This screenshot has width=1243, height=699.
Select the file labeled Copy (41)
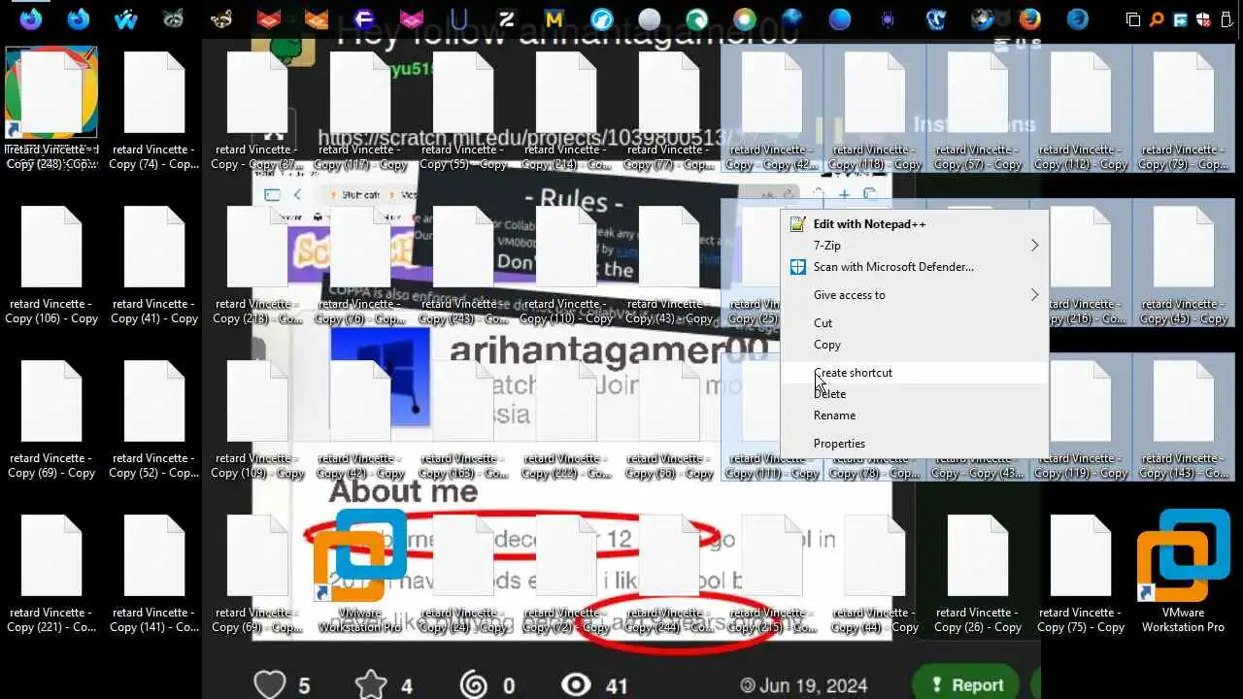tap(153, 264)
